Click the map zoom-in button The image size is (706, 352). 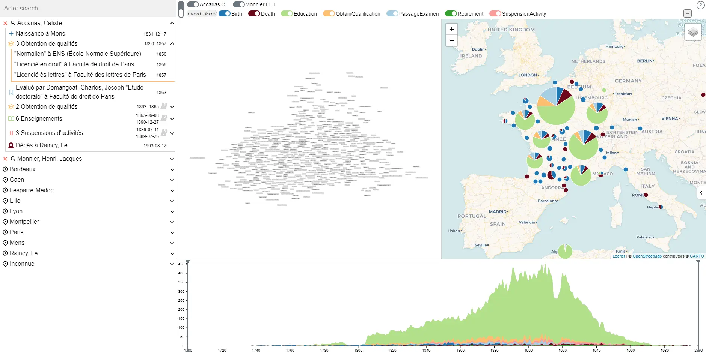pyautogui.click(x=452, y=29)
